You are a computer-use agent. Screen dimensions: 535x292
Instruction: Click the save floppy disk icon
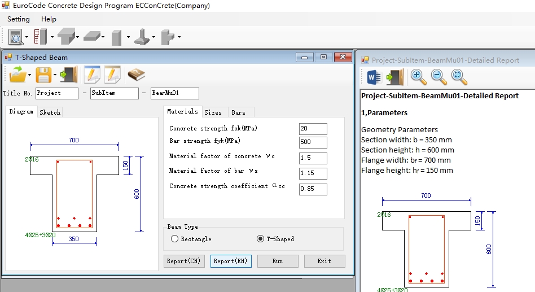coord(43,75)
